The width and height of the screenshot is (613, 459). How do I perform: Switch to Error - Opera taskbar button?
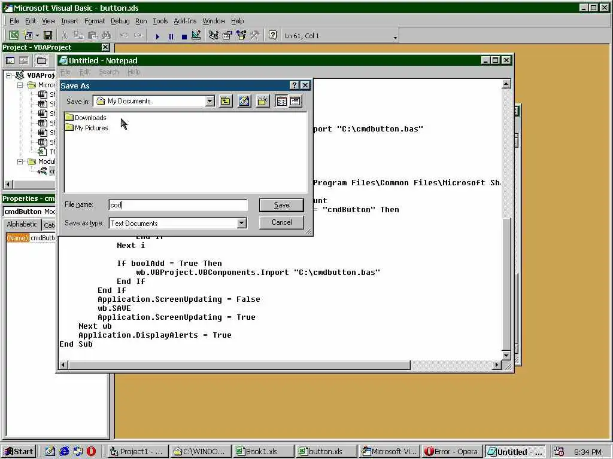point(452,452)
